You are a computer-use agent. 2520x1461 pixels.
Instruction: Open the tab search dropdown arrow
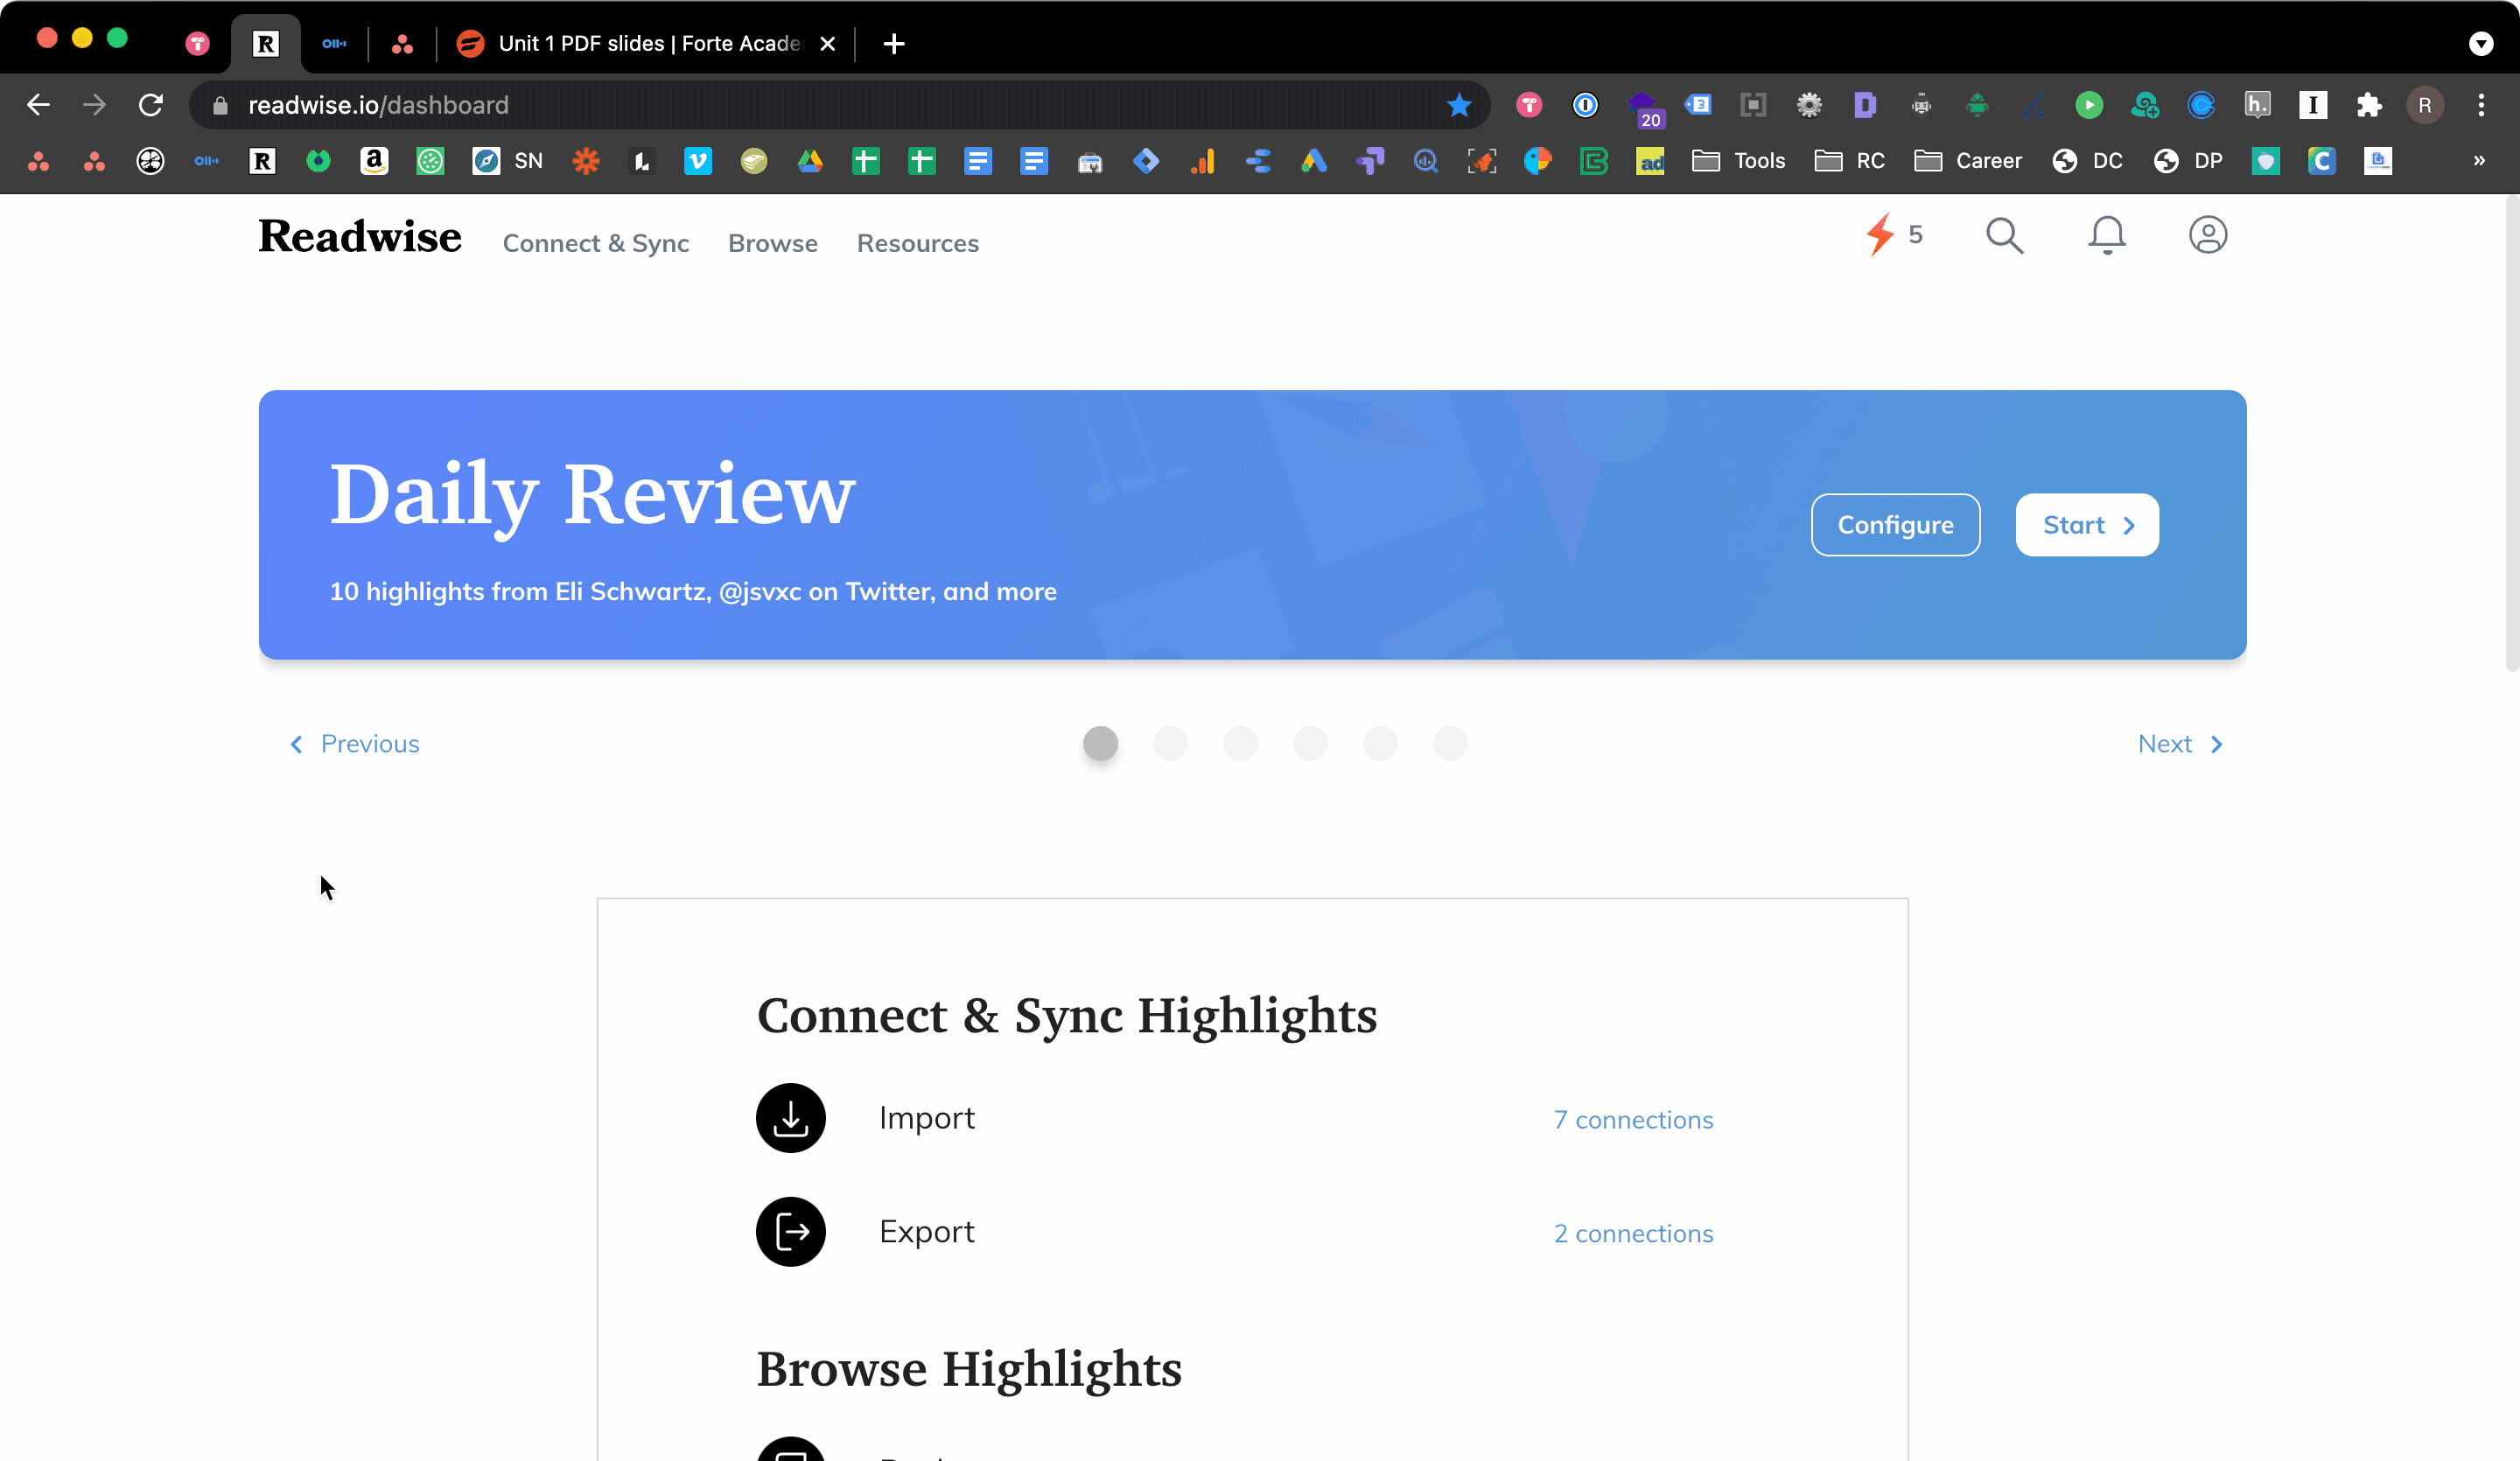pyautogui.click(x=2481, y=44)
